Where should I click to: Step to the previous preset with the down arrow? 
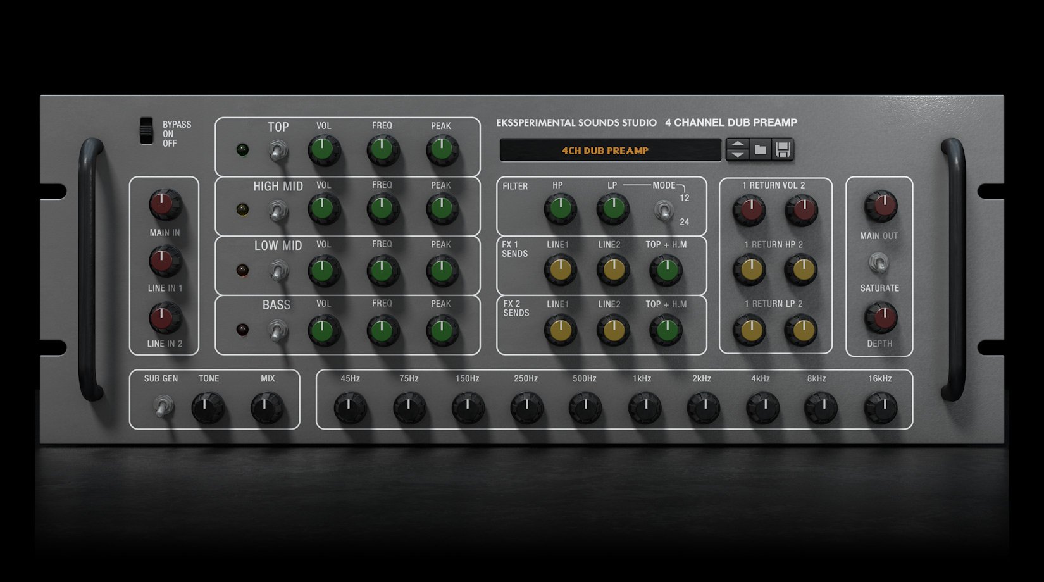[x=738, y=156]
